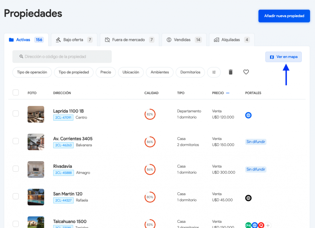This screenshot has height=228, width=315.
Task: Click the U$D 150.000 price
Action: pos(223,145)
